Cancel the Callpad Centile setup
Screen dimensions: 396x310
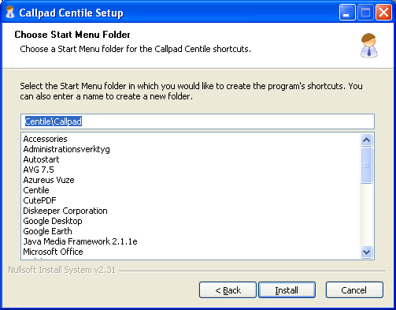click(354, 290)
